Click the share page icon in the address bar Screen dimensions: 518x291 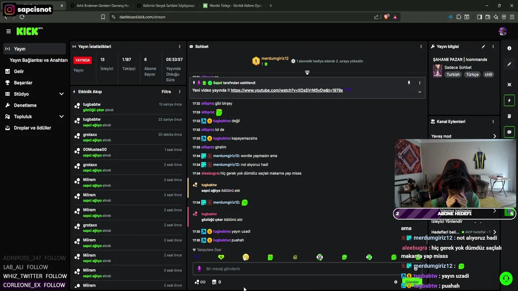(376, 17)
